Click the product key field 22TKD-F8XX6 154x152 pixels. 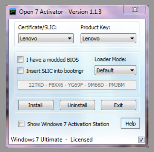click(x=77, y=85)
